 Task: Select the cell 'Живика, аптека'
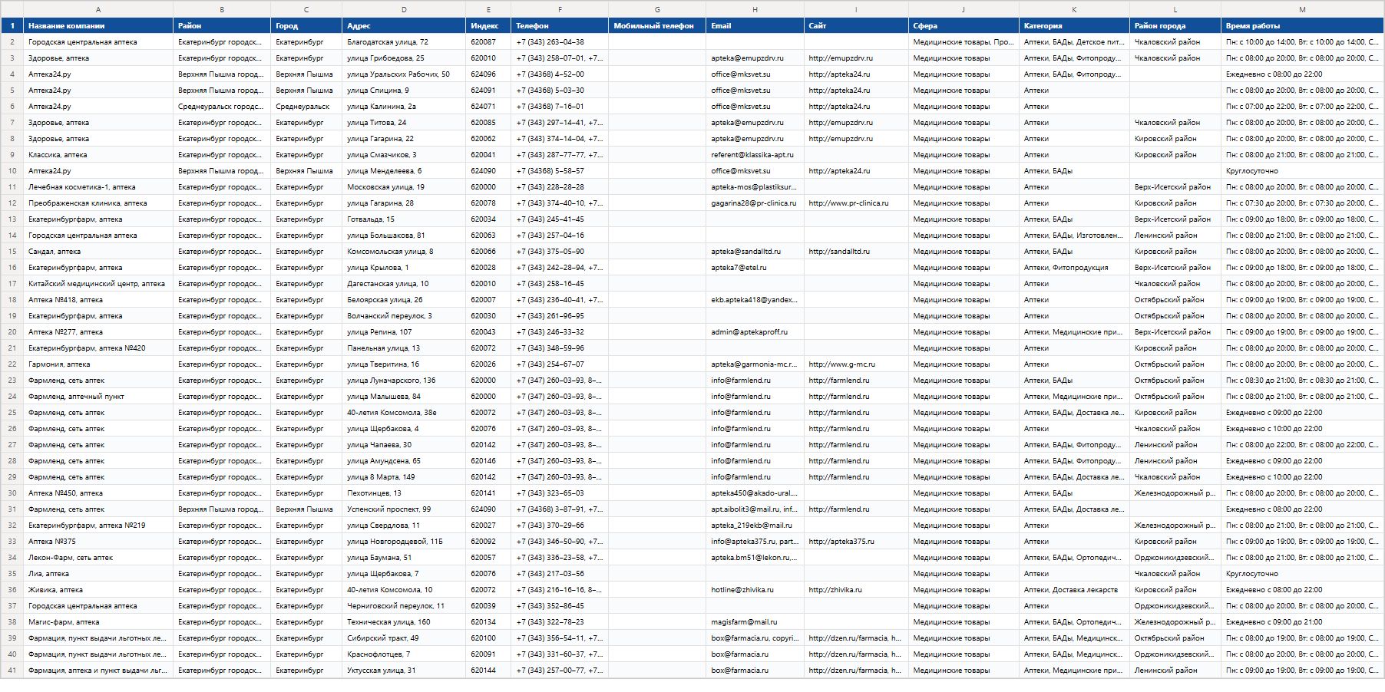click(x=98, y=590)
